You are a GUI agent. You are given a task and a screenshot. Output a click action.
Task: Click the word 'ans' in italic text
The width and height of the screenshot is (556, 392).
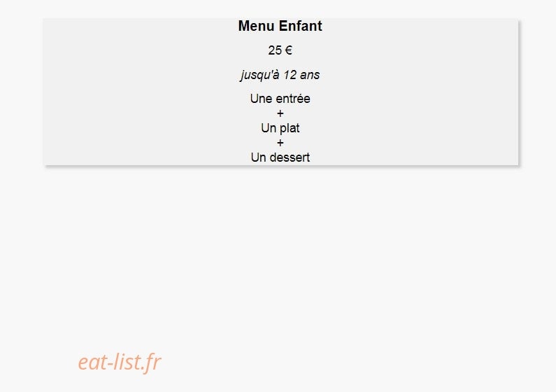click(x=310, y=75)
